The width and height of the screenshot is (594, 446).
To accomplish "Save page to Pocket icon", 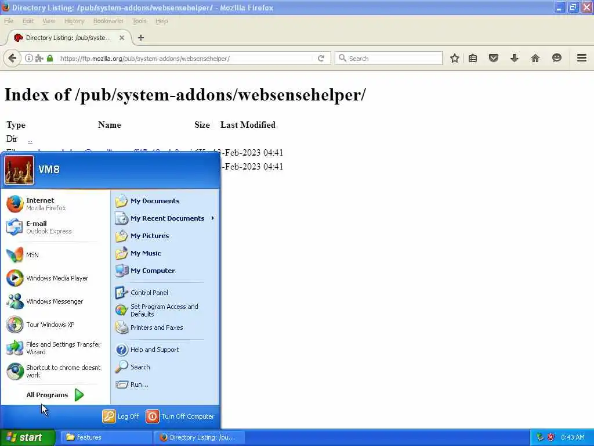I will point(493,59).
